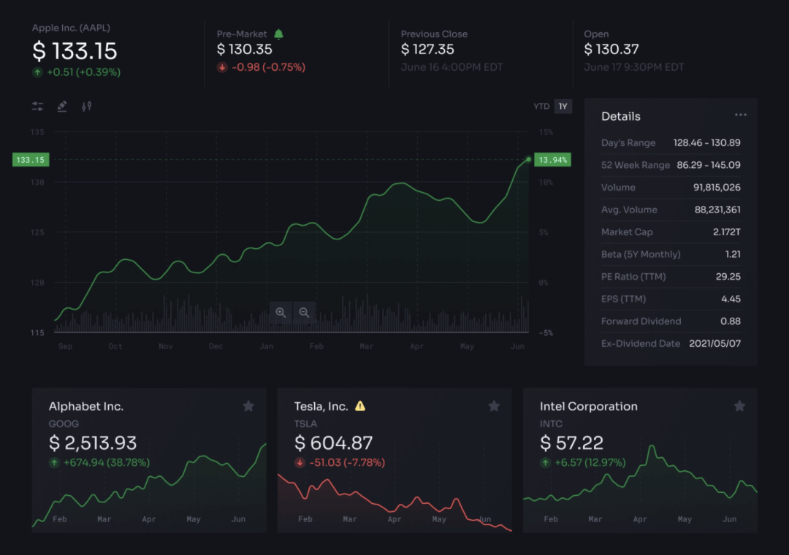Click the Sep label on chart axis
Screen dimensions: 789x555
(x=66, y=346)
